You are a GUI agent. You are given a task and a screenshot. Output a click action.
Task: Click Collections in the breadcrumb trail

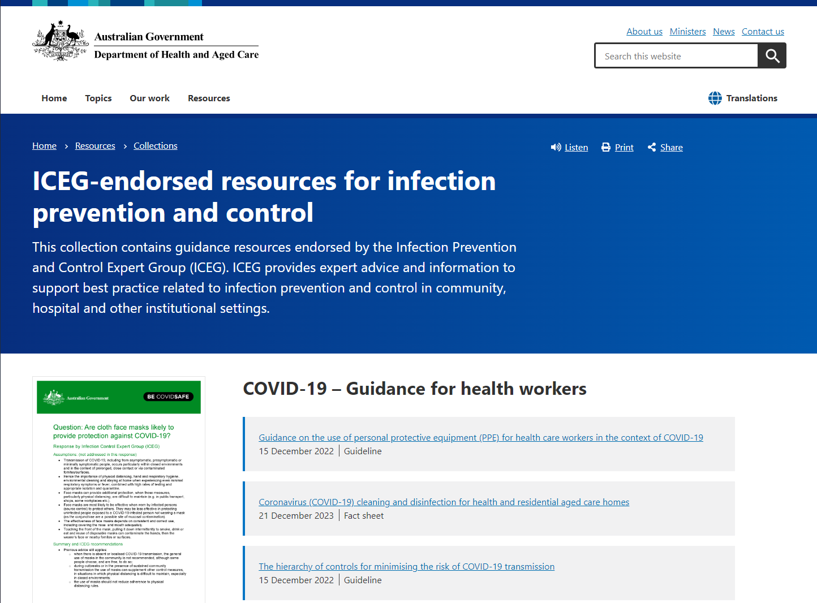tap(155, 145)
